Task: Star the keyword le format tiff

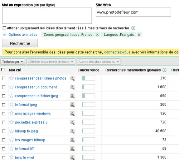Action: pos(11,149)
